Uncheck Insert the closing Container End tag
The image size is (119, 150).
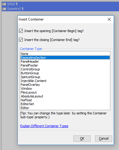click(x=21, y=40)
